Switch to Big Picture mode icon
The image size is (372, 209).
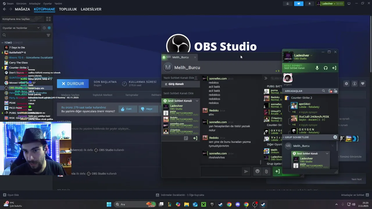[x=349, y=3]
